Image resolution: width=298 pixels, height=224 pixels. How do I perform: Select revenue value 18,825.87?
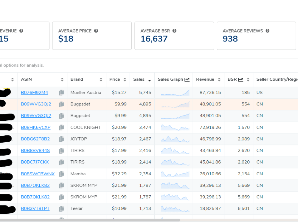[x=210, y=208]
